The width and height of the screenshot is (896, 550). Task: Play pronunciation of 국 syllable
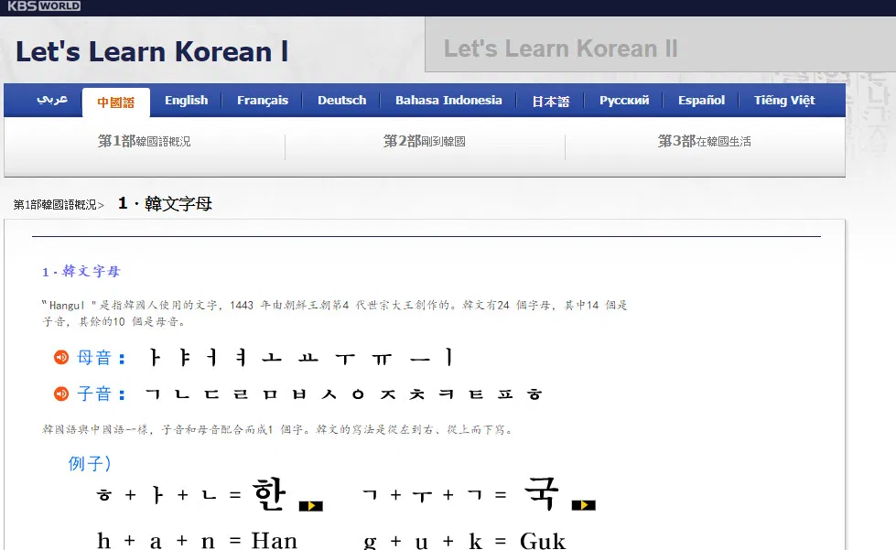coord(583,505)
